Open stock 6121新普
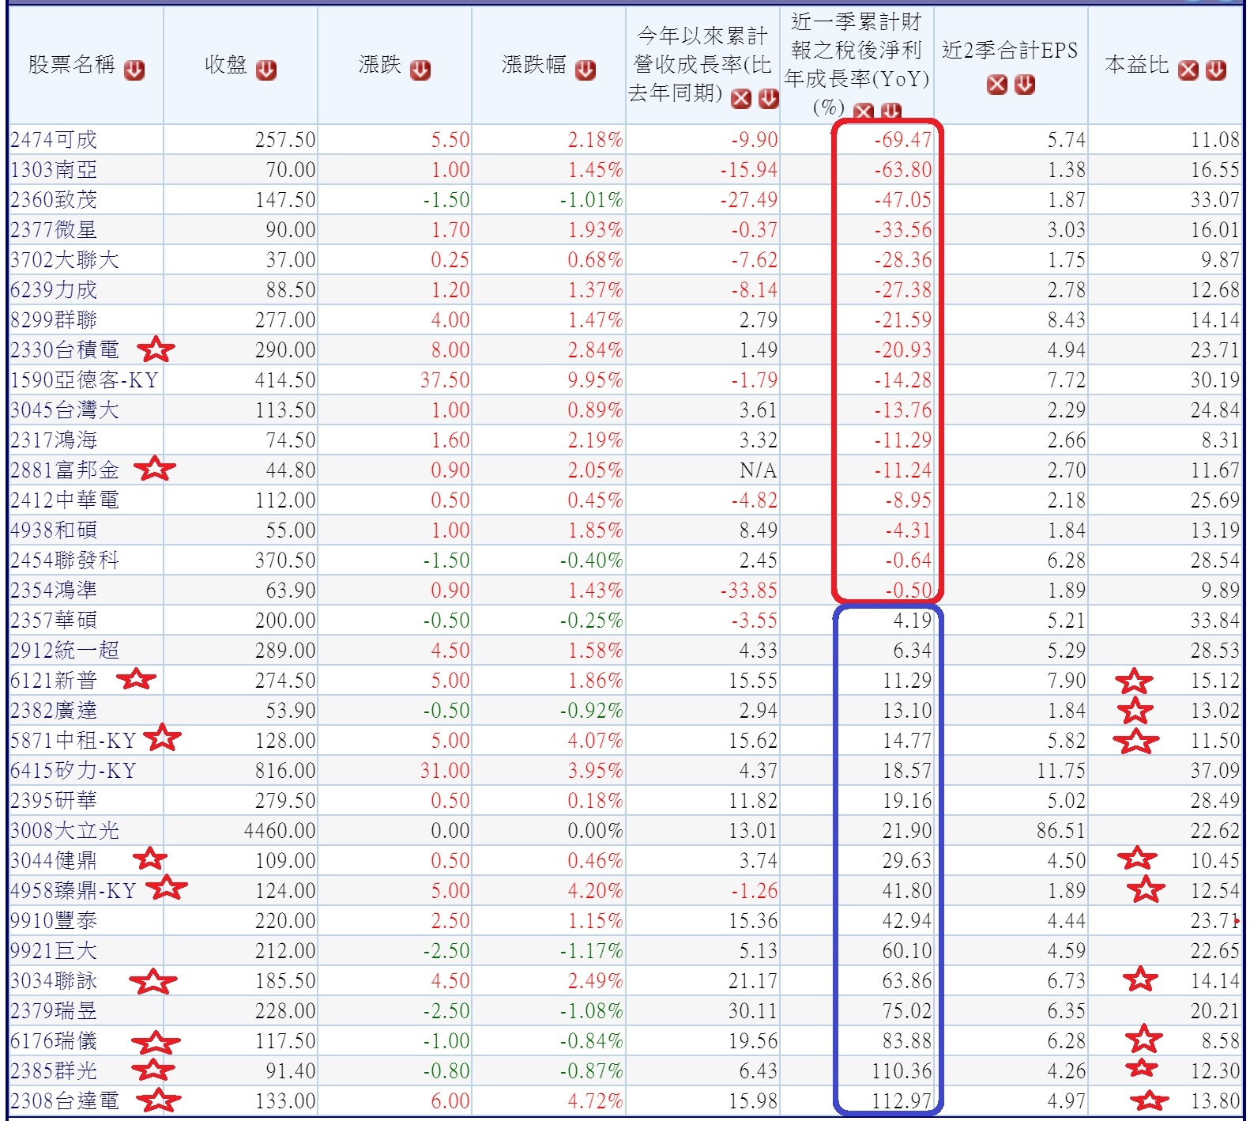Viewport: 1250px width, 1121px height. pyautogui.click(x=54, y=681)
